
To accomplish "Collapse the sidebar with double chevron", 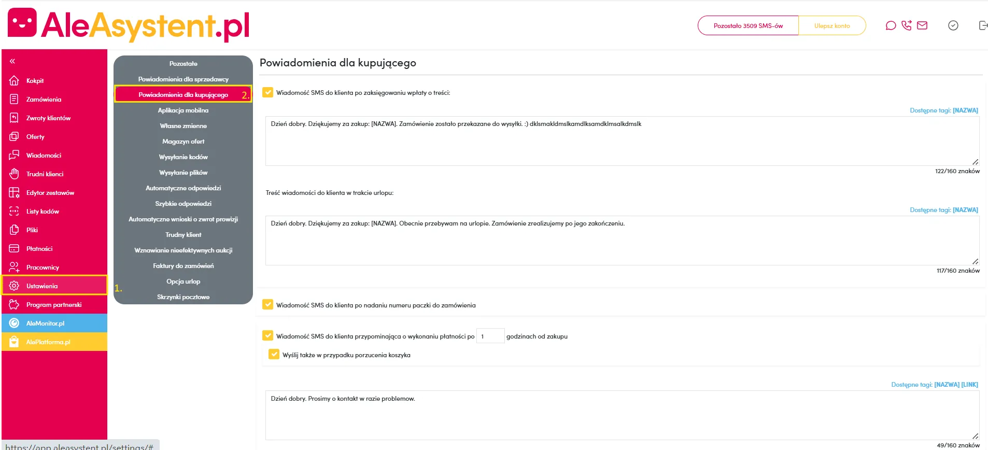I will (x=12, y=61).
